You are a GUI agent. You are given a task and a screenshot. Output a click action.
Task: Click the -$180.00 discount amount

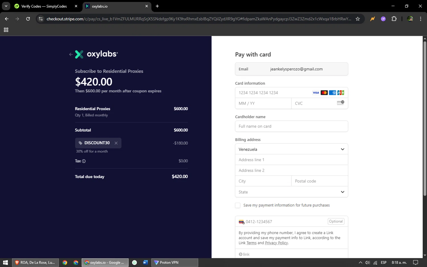click(180, 143)
